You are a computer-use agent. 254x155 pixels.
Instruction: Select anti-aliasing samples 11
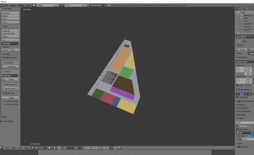pos(246,94)
